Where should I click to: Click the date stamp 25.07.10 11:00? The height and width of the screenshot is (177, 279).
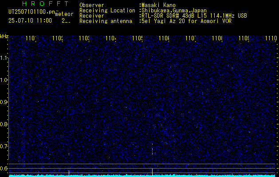pos(30,21)
